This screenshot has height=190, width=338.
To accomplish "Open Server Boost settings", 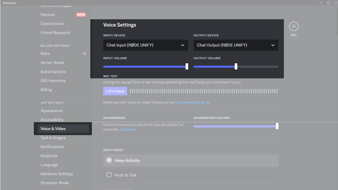I will coord(52,63).
